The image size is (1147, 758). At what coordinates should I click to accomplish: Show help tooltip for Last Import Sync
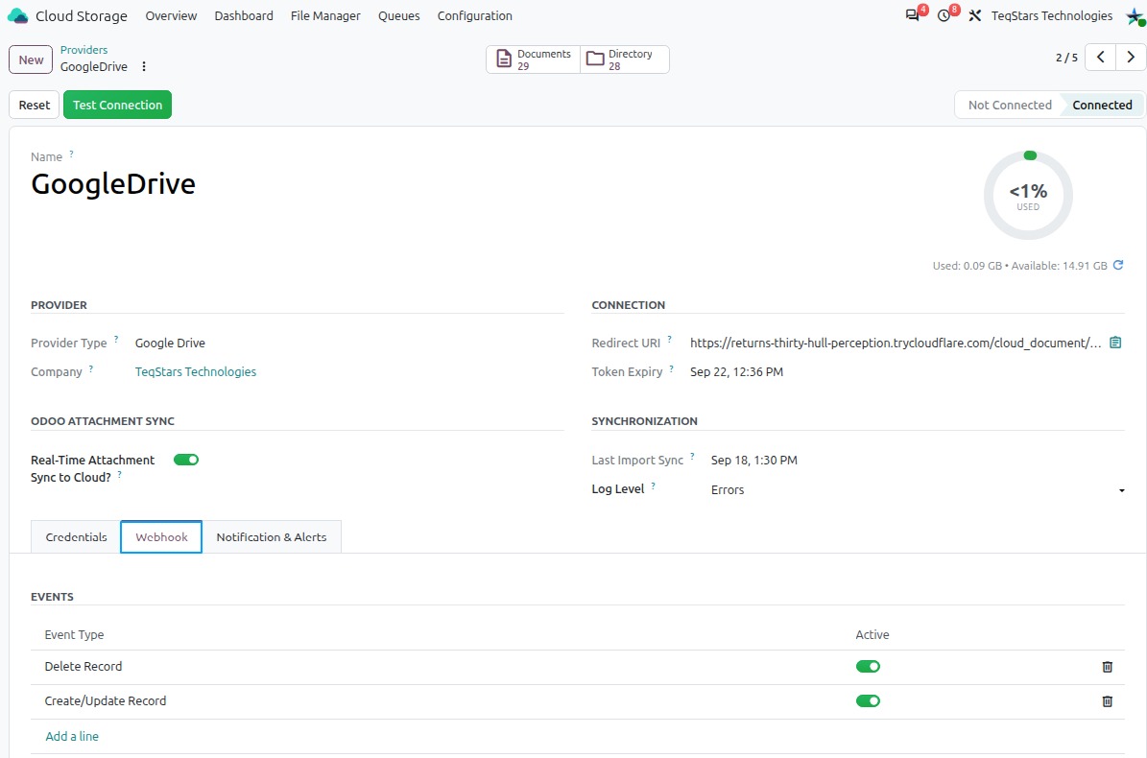[x=692, y=456]
